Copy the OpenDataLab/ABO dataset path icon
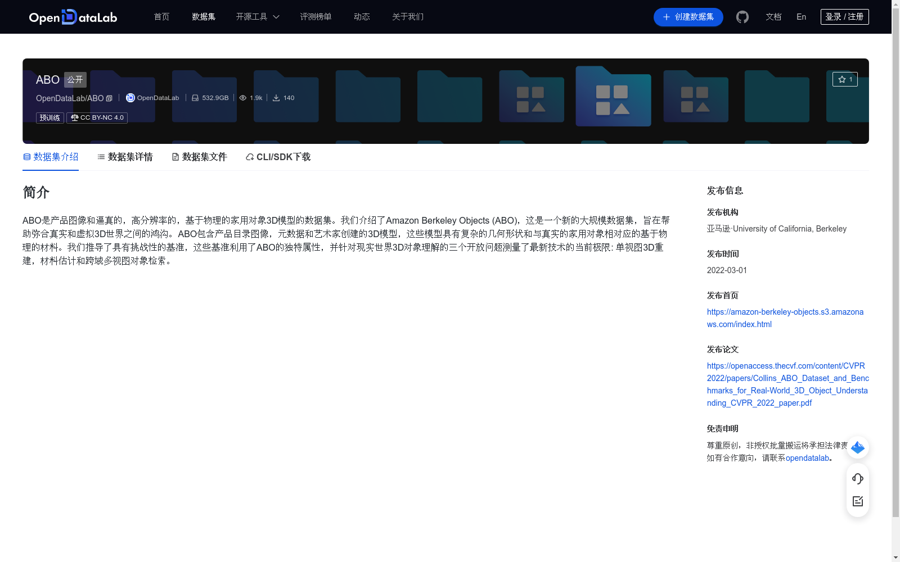The image size is (900, 562). 109,98
